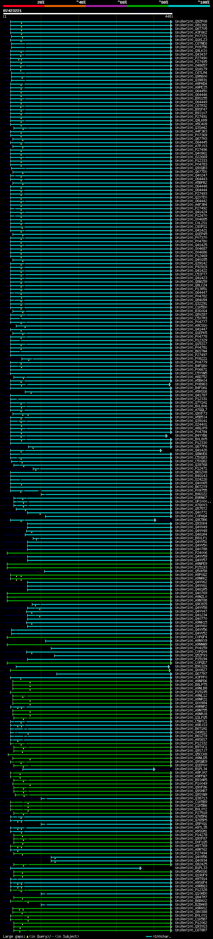This screenshot has height=939, width=213.
Task: Select the last hit UniRef100_C6T8R7
Action: (x=191, y=930)
